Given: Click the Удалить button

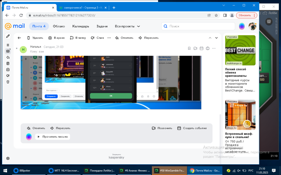Looking at the screenshot, I should coord(35,38).
